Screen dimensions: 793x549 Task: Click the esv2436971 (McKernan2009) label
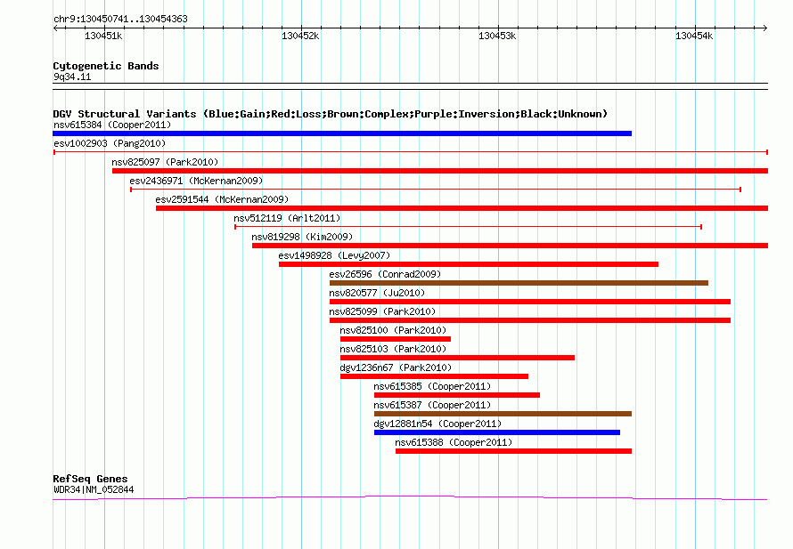(x=196, y=181)
